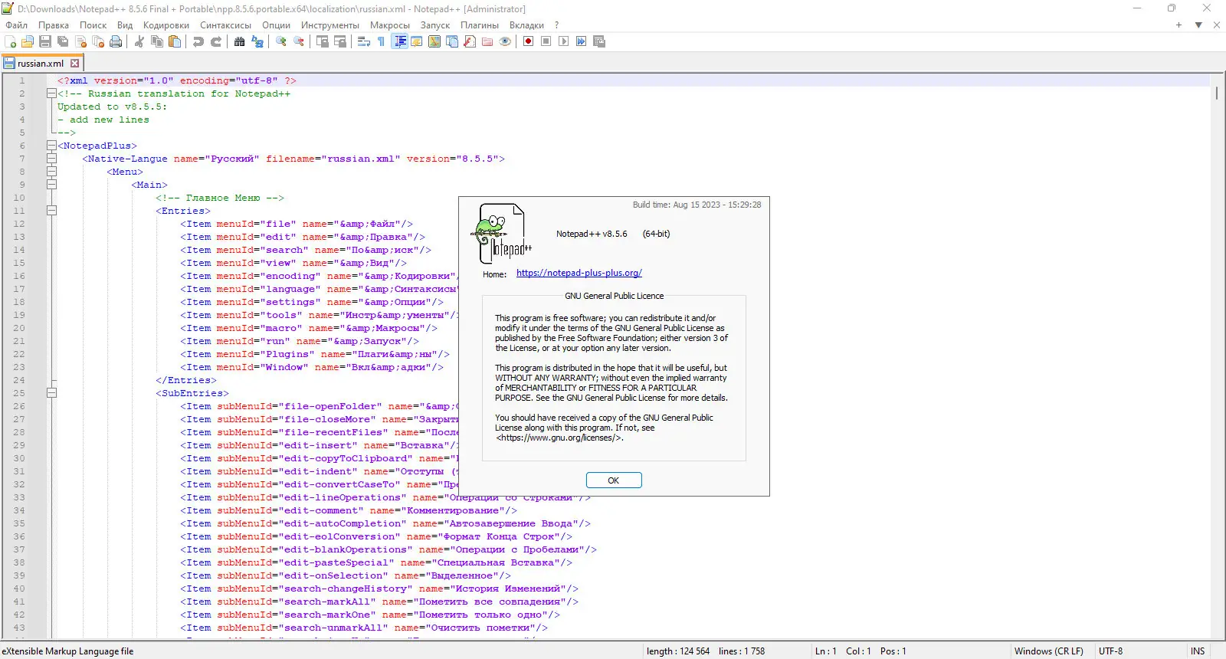
Task: Run macro multiple times icon
Action: click(582, 41)
